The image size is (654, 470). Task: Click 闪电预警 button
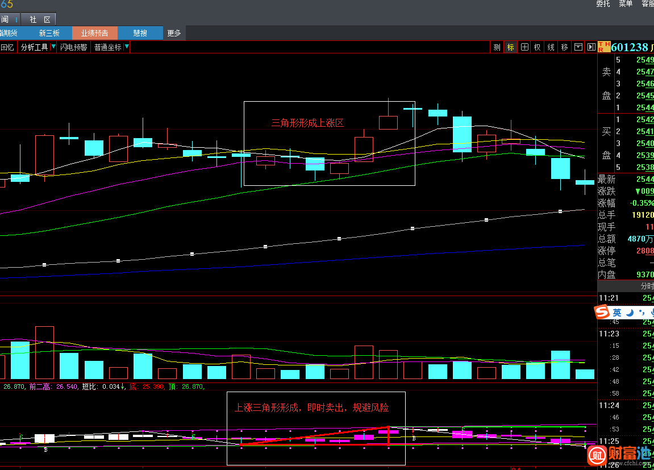pyautogui.click(x=73, y=47)
